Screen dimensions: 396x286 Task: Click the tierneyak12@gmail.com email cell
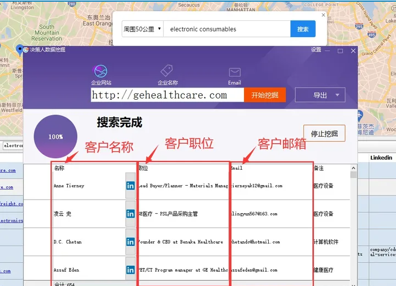[257, 186]
